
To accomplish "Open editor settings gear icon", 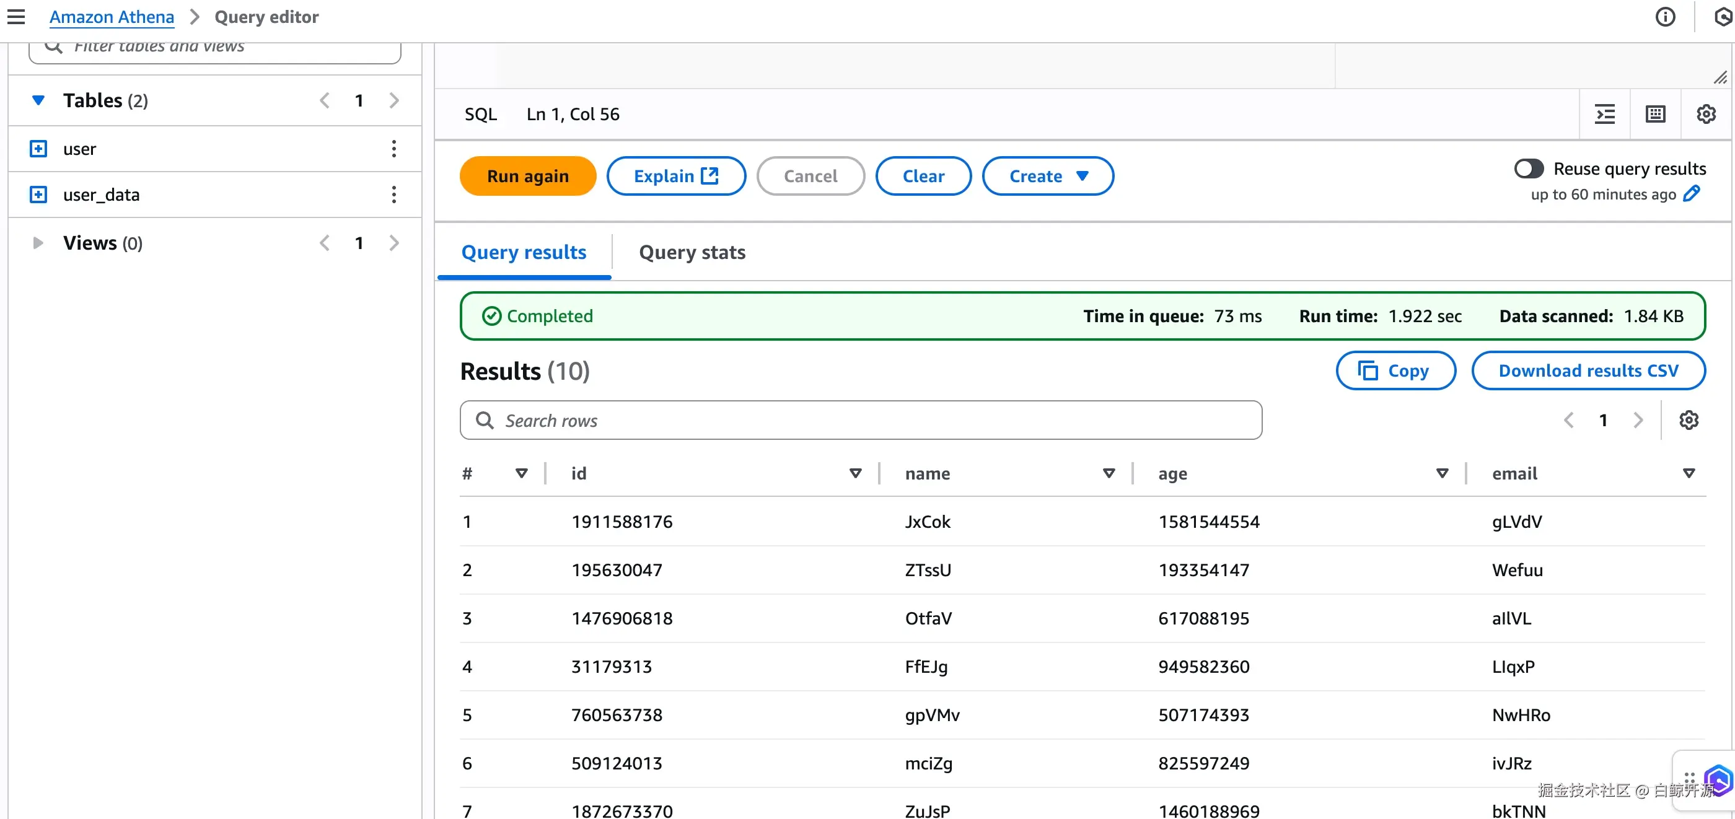I will 1705,114.
